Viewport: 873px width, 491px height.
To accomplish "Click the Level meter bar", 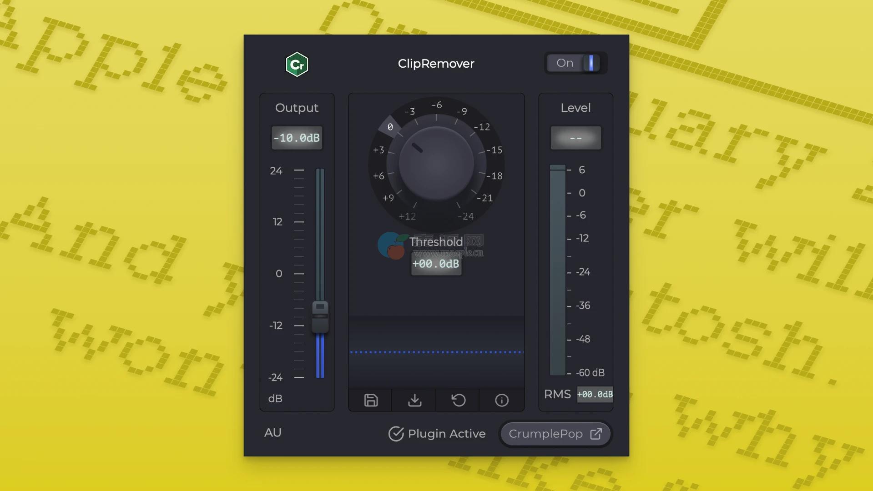I will coord(557,271).
